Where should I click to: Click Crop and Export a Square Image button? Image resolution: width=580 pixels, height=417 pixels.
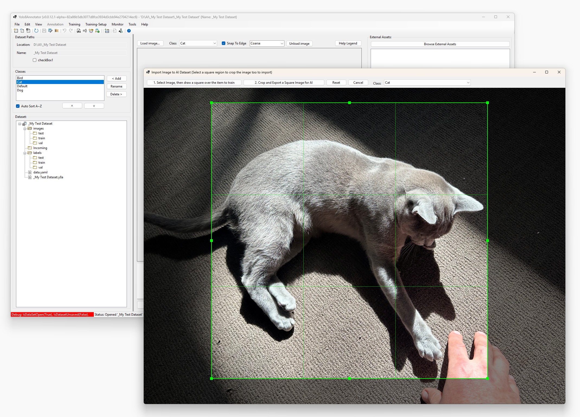point(284,83)
